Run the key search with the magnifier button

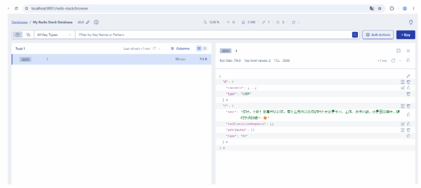tap(355, 35)
